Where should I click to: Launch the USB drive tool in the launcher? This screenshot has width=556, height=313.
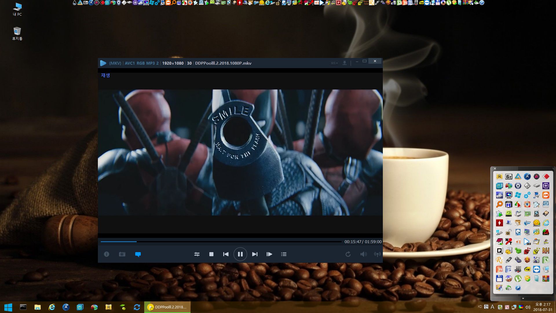(509, 260)
